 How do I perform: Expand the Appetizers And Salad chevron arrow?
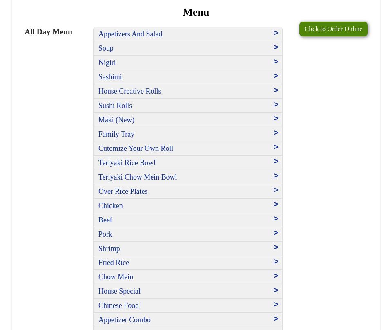(276, 33)
